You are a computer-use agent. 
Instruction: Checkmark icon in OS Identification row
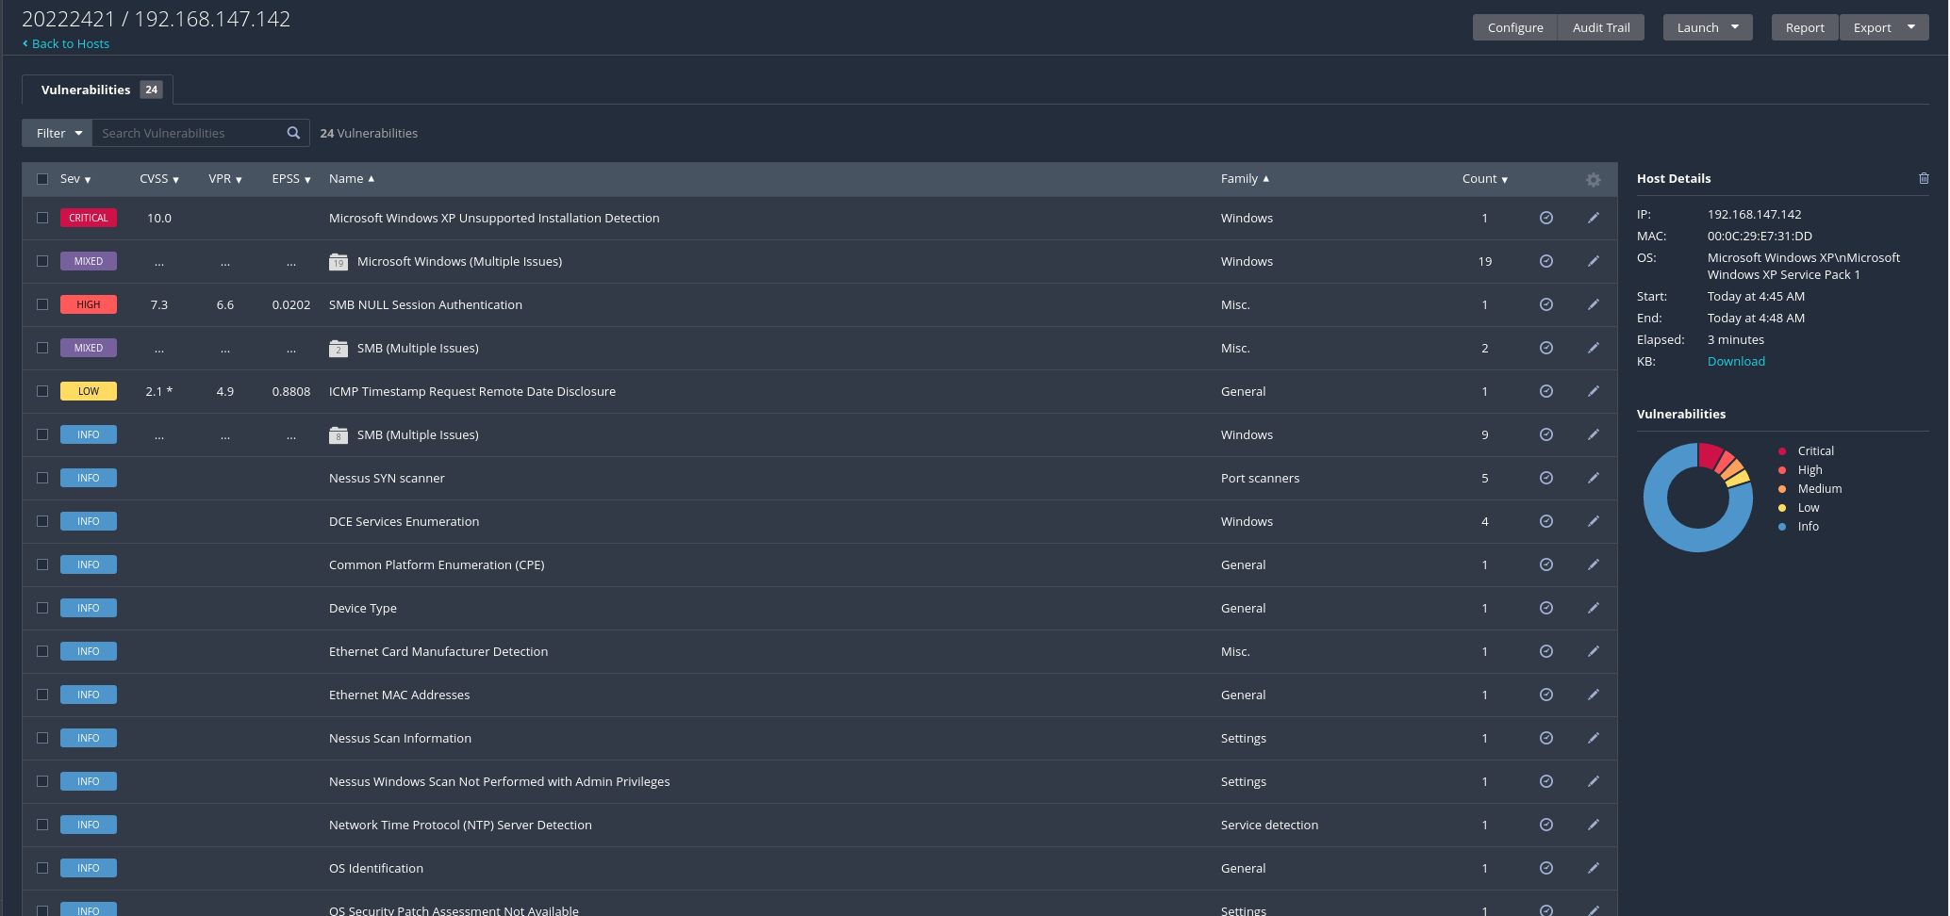coord(1546,868)
